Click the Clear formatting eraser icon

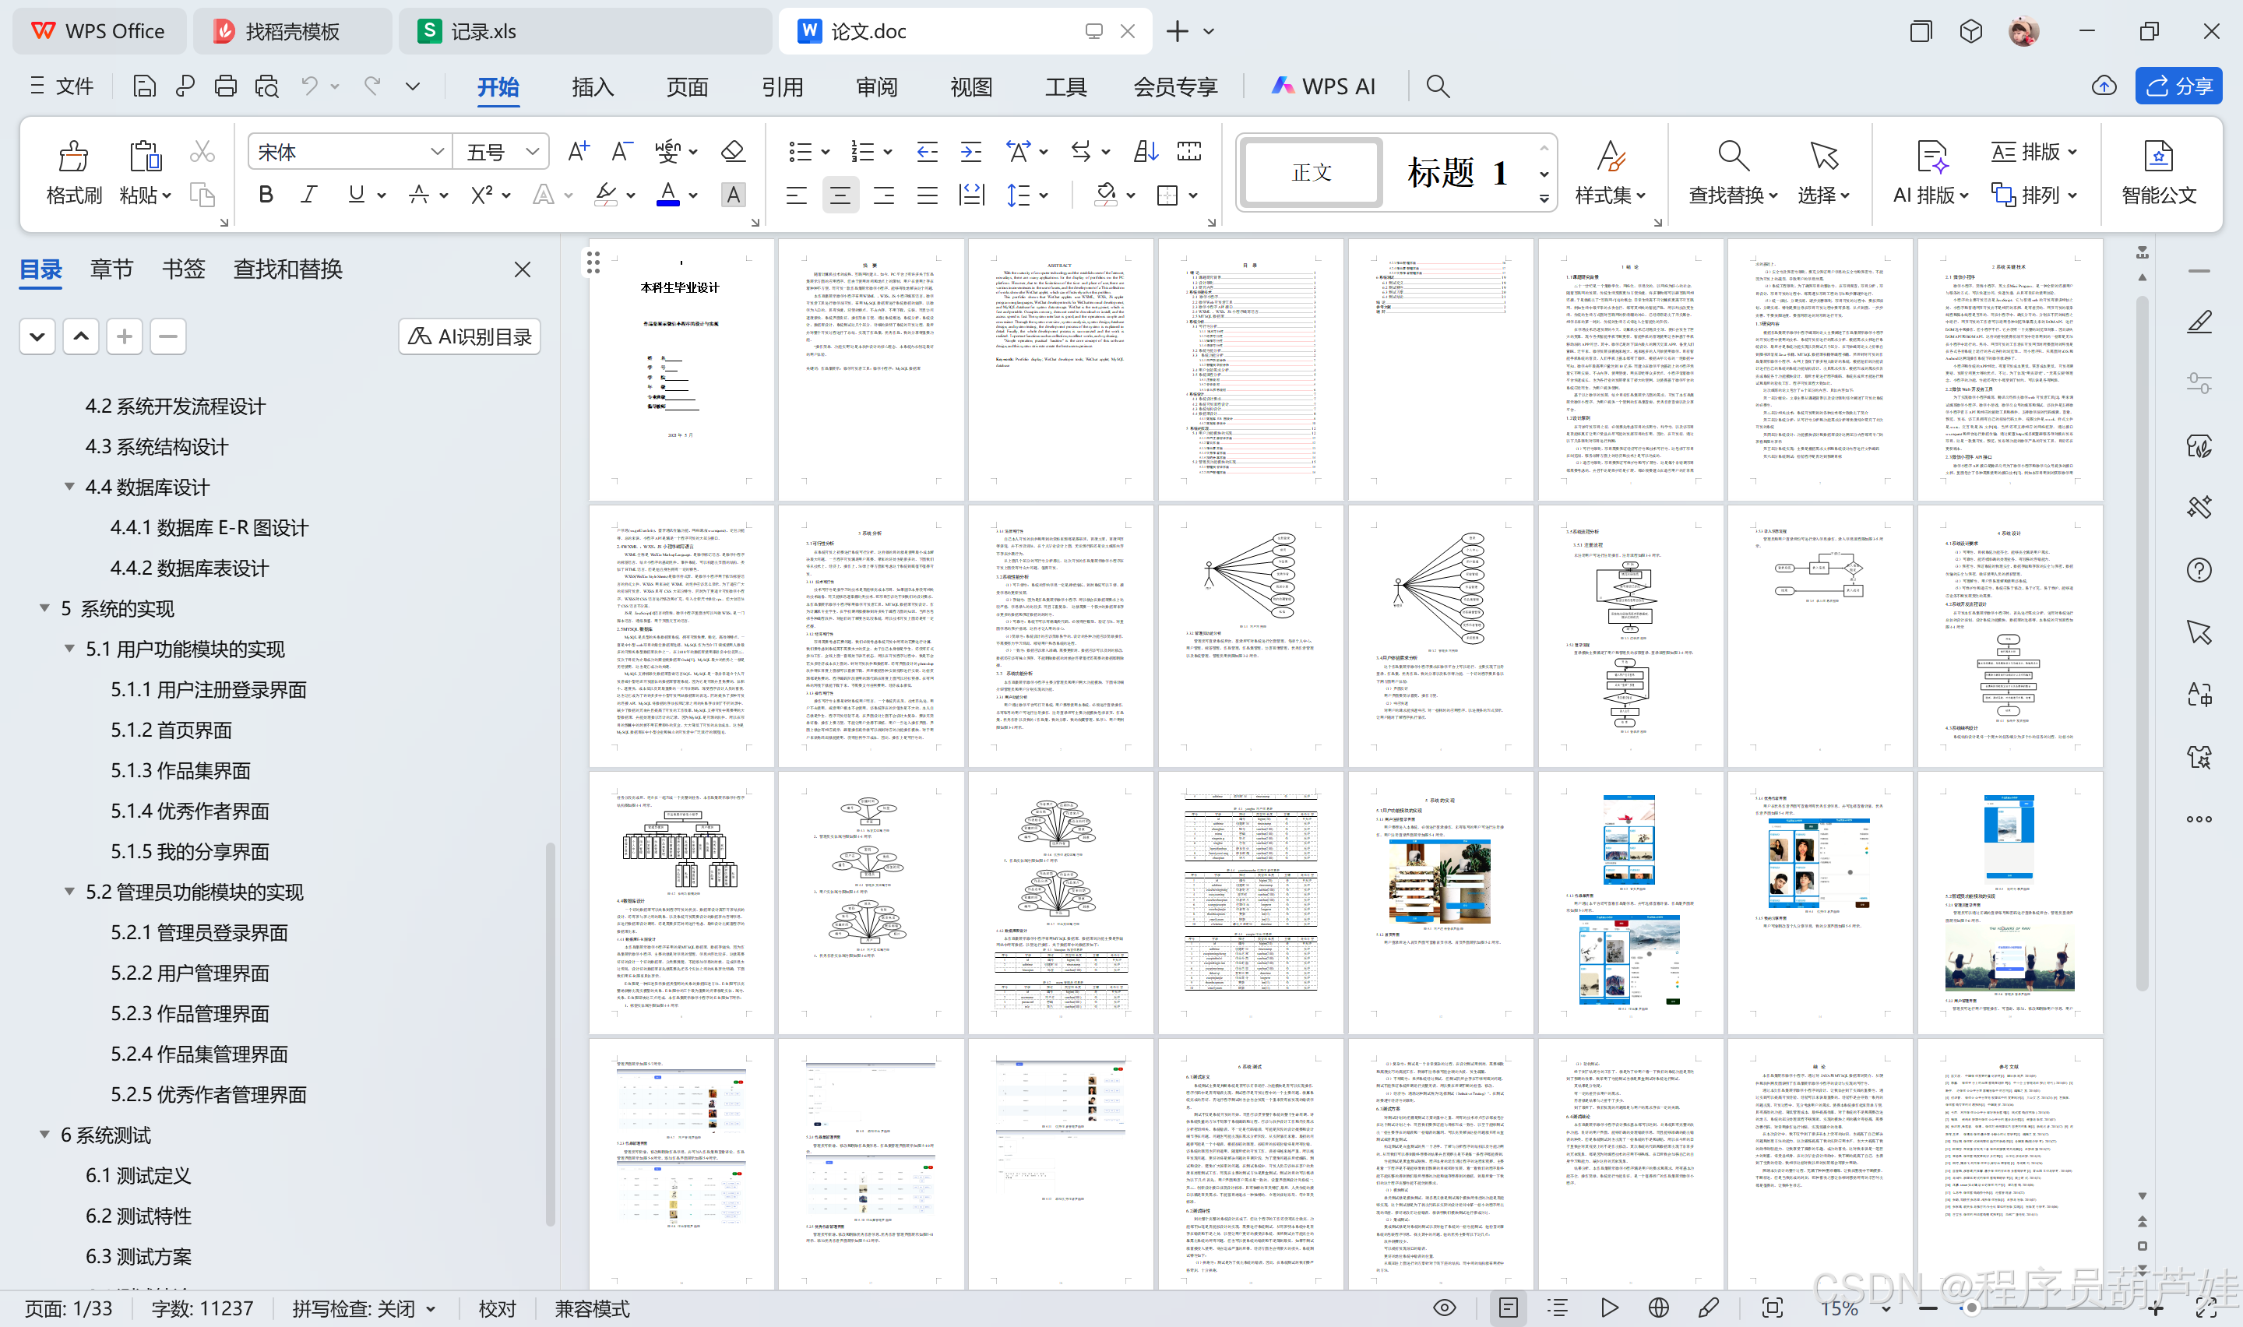coord(733,151)
